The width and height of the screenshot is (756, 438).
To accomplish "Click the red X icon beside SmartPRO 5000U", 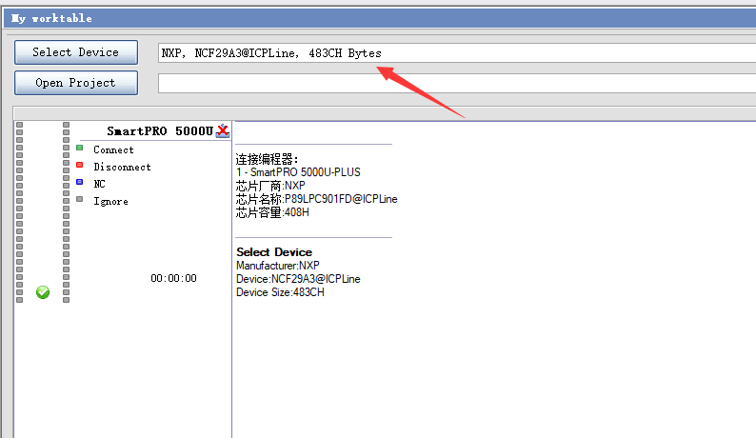I will (223, 130).
